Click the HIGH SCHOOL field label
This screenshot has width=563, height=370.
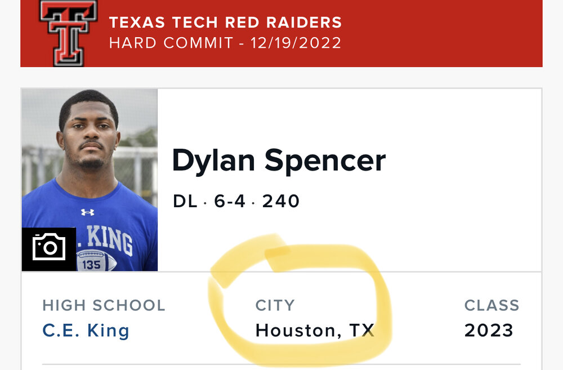pyautogui.click(x=104, y=305)
